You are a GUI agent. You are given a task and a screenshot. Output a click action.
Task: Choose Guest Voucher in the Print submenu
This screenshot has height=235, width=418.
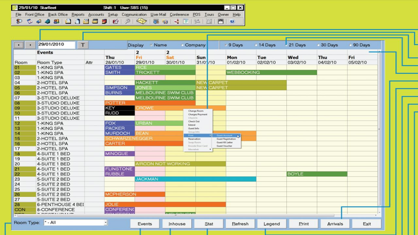[226, 146]
